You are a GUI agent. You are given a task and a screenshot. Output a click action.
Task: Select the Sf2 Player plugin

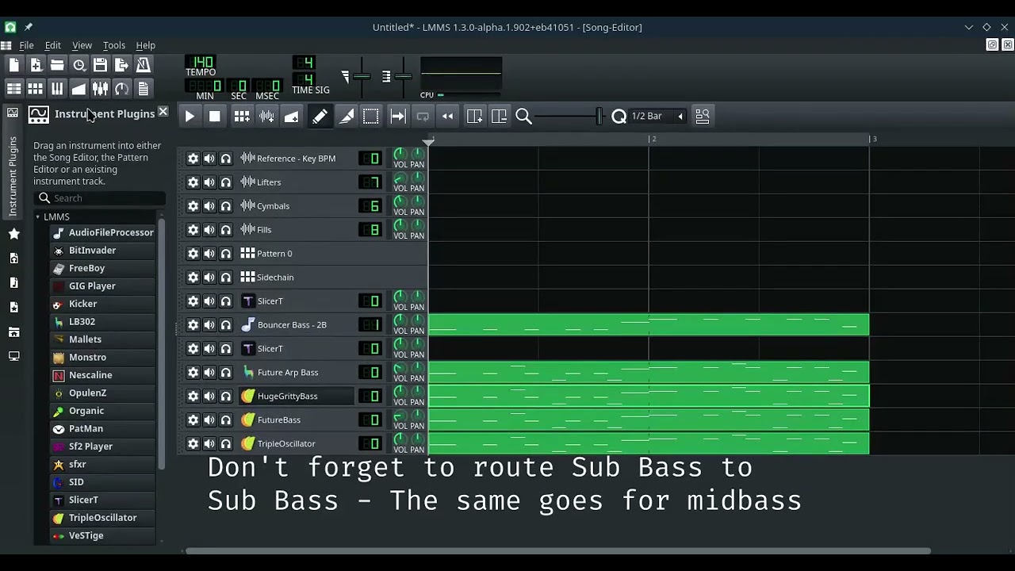coord(103,446)
